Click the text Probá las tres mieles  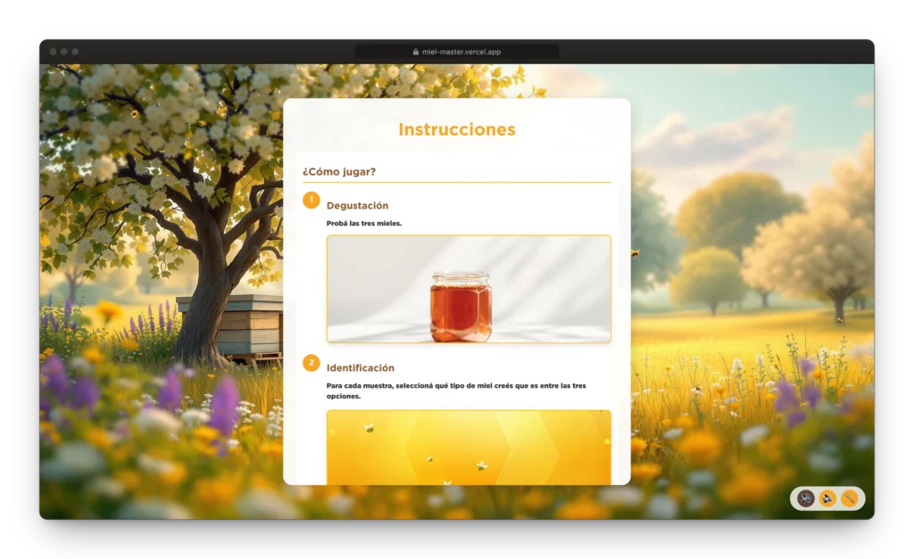[364, 223]
